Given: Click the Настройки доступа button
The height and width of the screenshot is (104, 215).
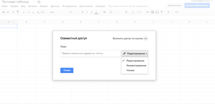Looking at the screenshot, I should pyautogui.click(x=197, y=5).
